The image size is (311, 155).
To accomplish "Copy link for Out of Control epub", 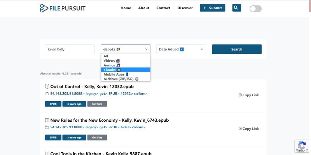I will [248, 95].
